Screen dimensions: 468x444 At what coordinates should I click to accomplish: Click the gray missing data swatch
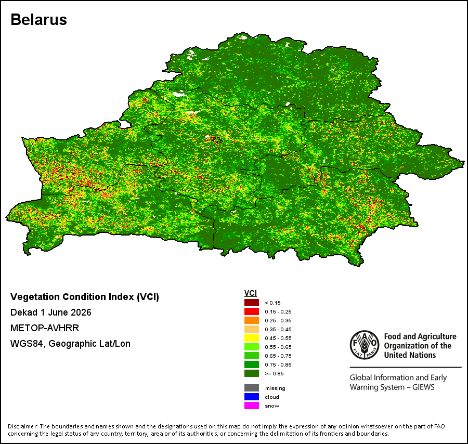coord(252,388)
